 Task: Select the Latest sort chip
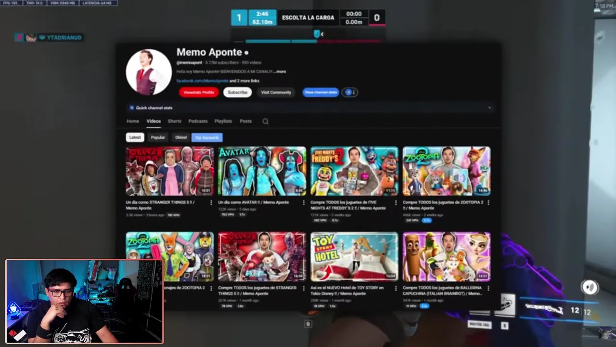(x=135, y=137)
